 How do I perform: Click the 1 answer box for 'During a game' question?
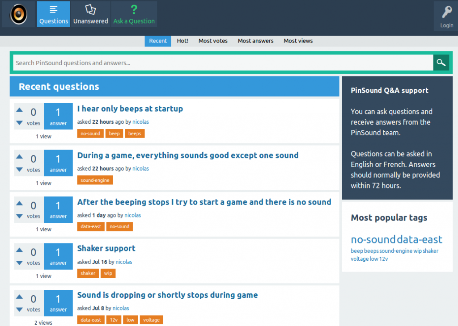click(x=59, y=163)
